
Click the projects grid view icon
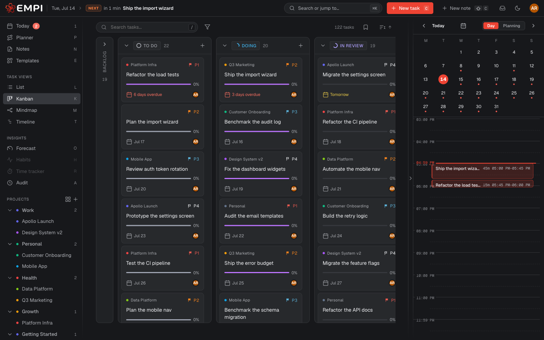(68, 199)
